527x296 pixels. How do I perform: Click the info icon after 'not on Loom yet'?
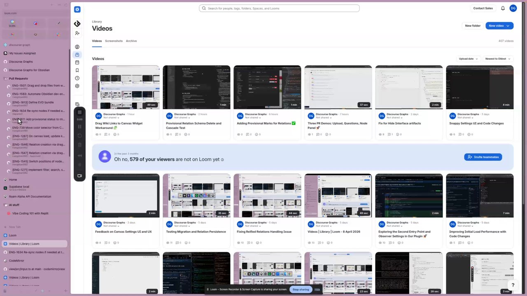(222, 160)
